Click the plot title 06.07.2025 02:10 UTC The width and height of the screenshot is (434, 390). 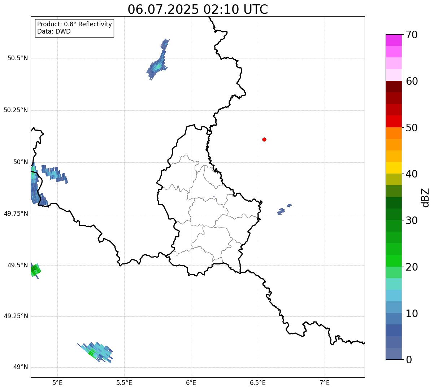tap(198, 9)
